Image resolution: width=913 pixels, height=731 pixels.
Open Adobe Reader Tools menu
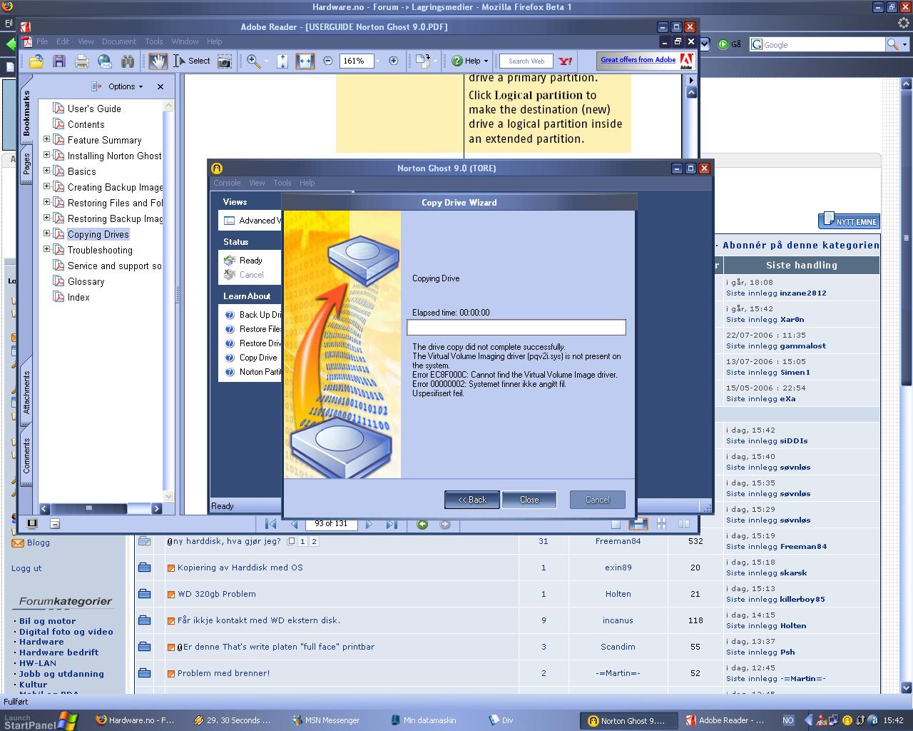(x=154, y=41)
